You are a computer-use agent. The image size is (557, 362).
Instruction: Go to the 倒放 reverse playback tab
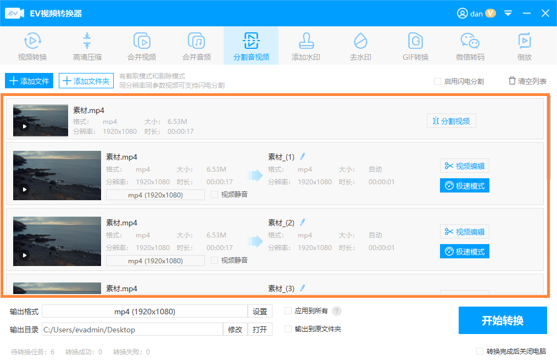(524, 46)
